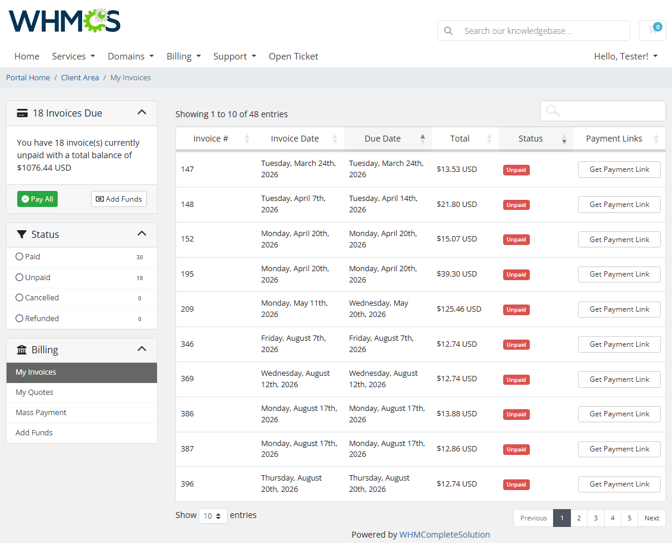Viewport: 672px width, 543px height.
Task: Open the Hello, Tester! account dropdown
Action: point(626,56)
